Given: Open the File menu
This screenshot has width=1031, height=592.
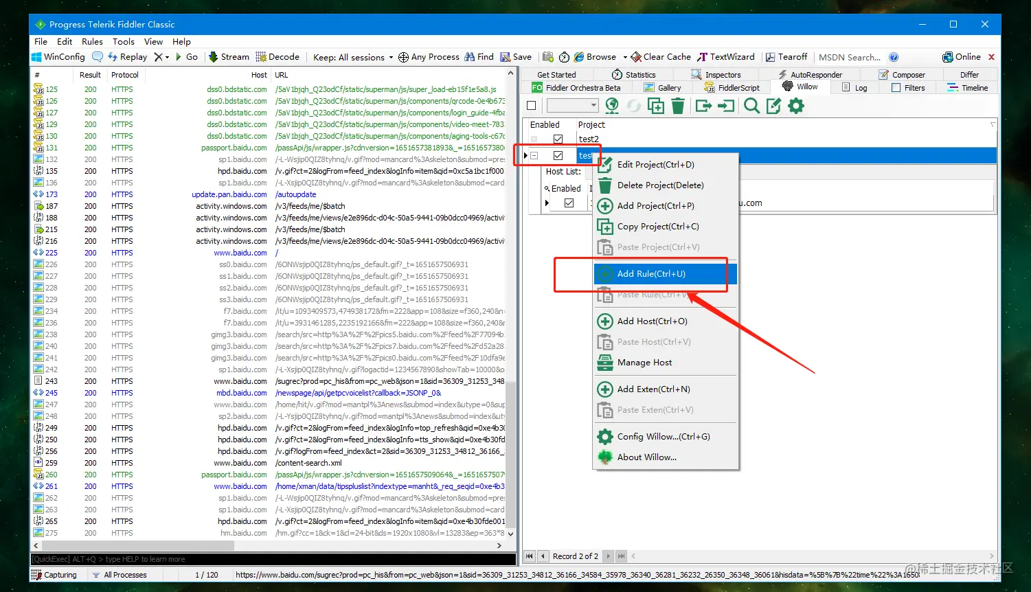Looking at the screenshot, I should [x=41, y=41].
